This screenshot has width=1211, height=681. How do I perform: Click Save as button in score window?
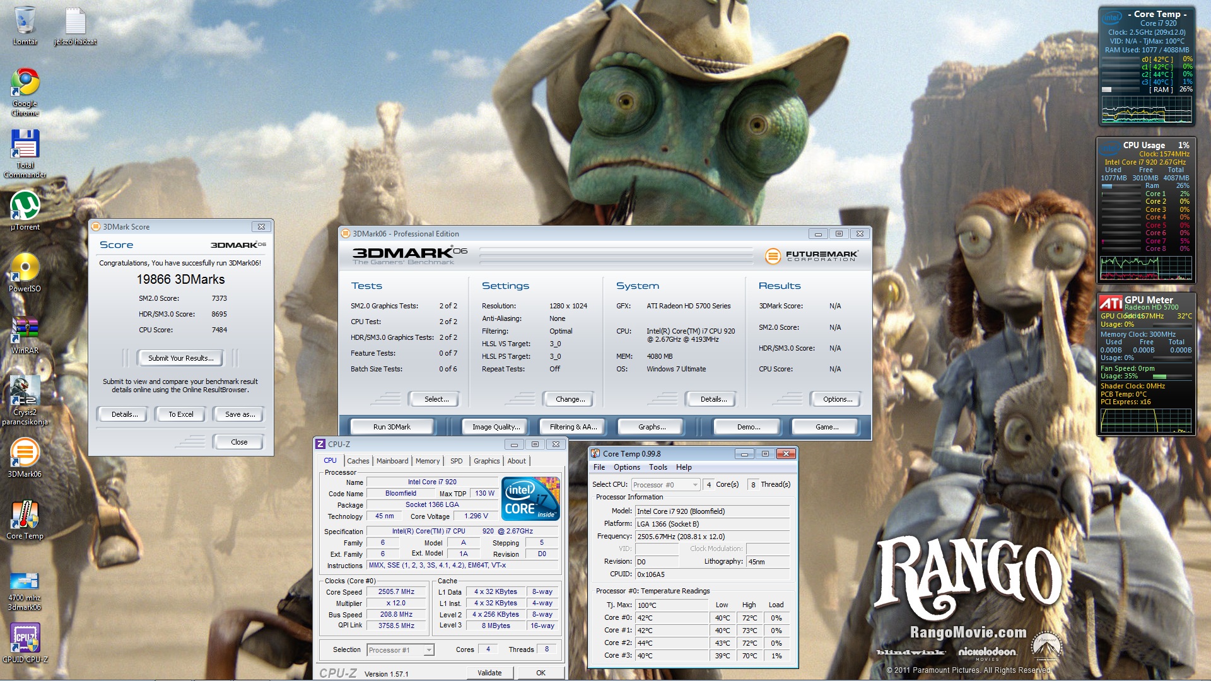pyautogui.click(x=240, y=414)
